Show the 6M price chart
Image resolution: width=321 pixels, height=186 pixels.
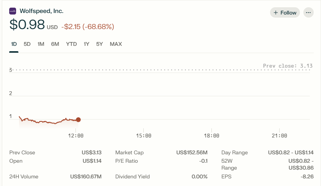coord(55,44)
